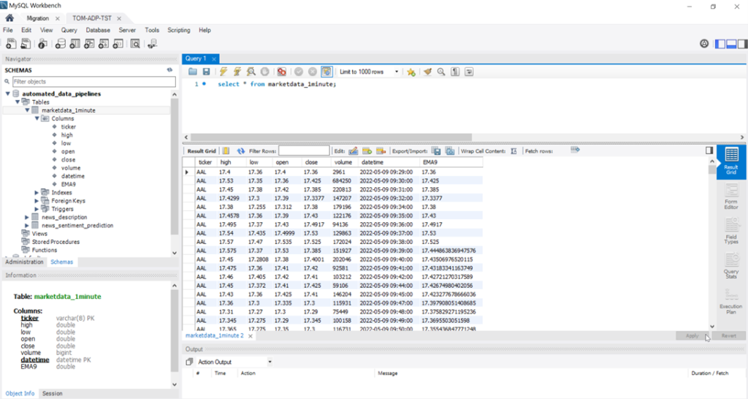748x399 pixels.
Task: Open a SQL script file in the query toolbar
Action: click(x=193, y=72)
